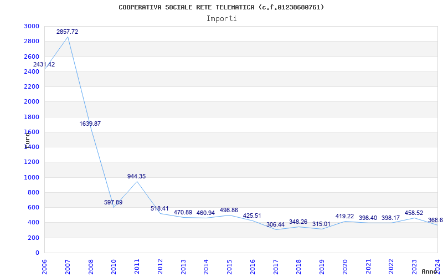Image resolution: width=443 pixels, height=277 pixels.
Task: Click the x-axis year 2010
Action: [114, 267]
